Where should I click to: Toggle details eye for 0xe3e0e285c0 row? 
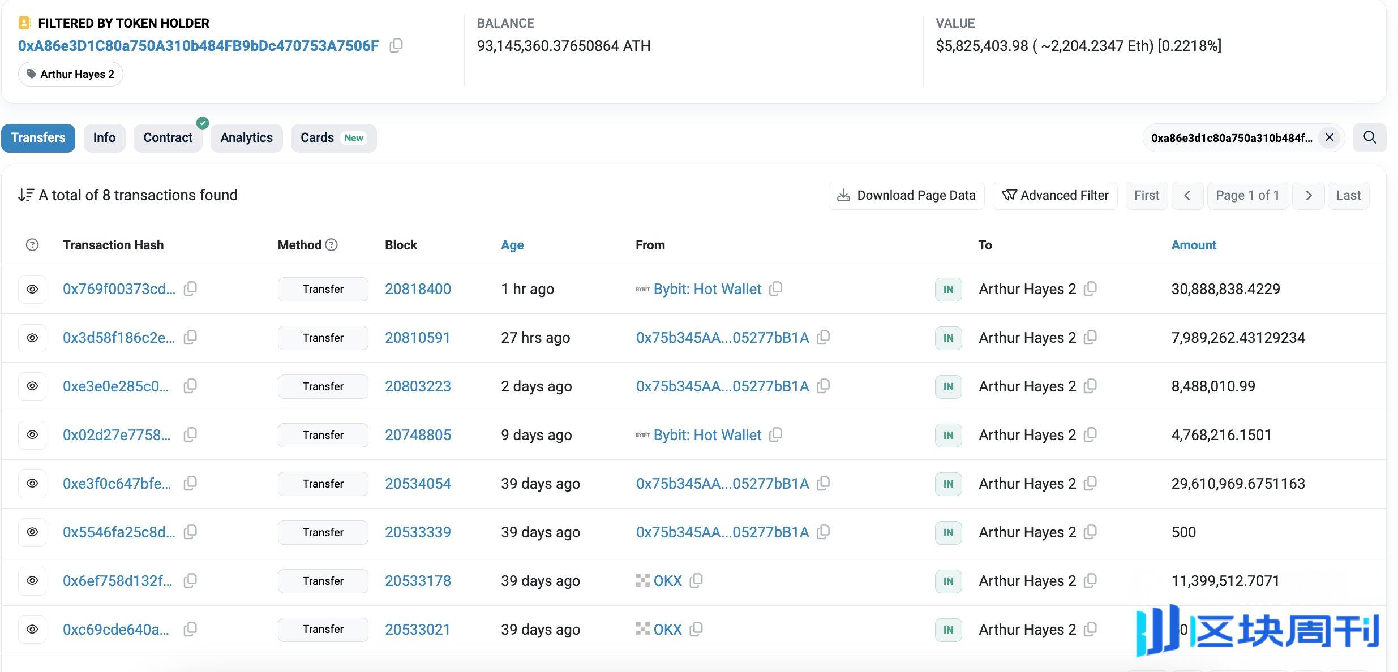[32, 386]
